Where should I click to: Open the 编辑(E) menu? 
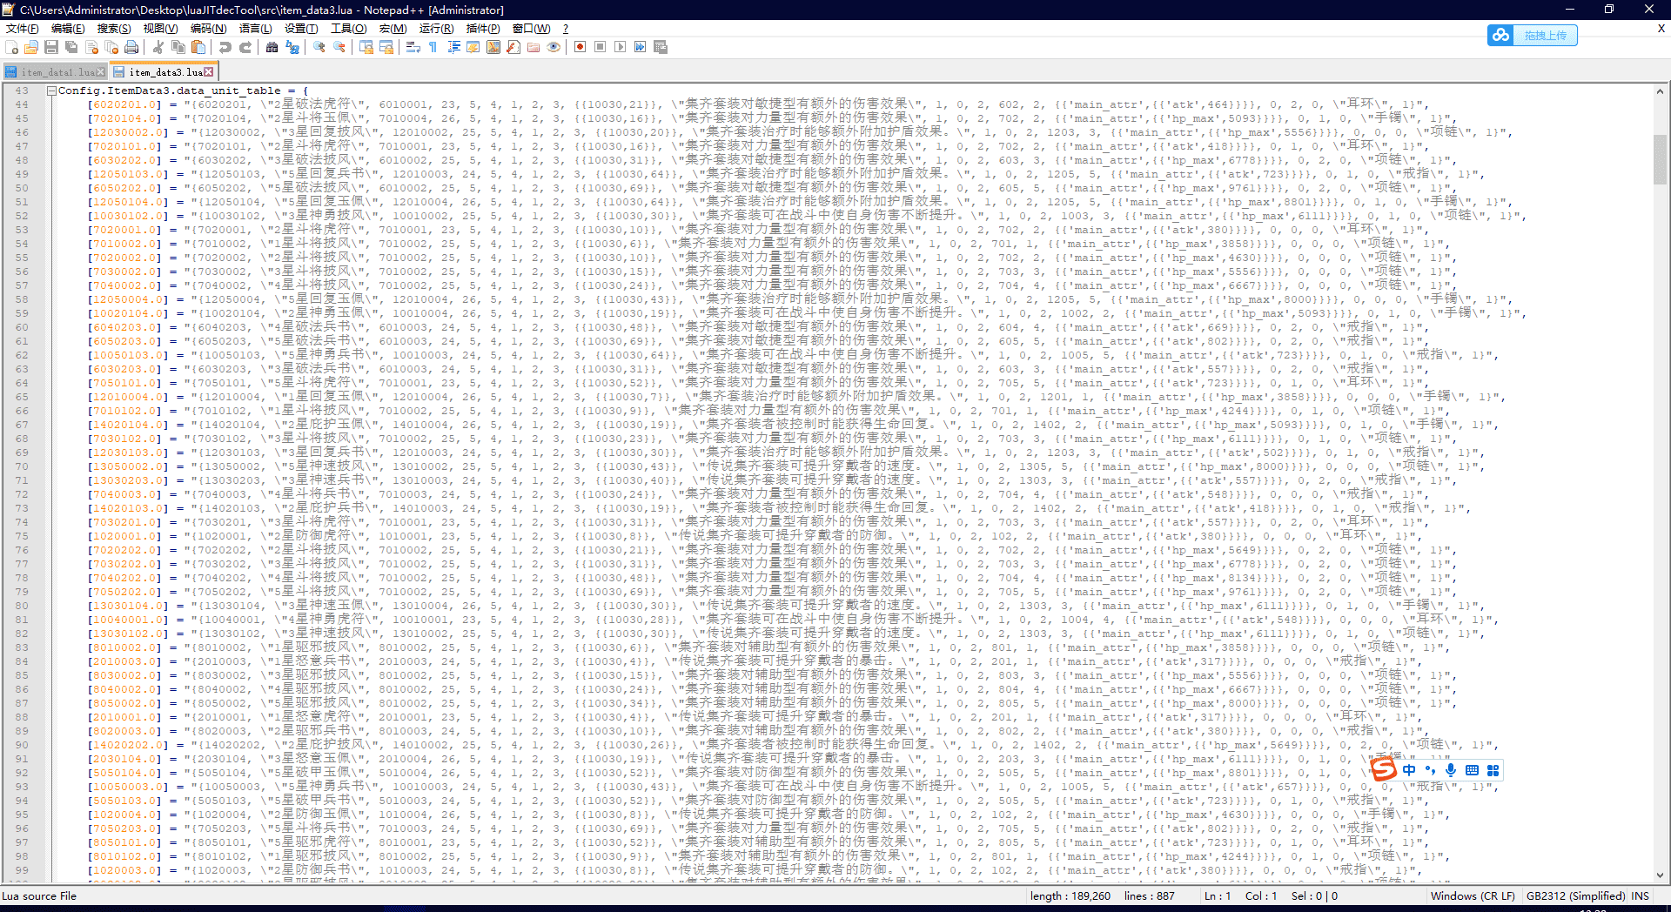point(68,29)
